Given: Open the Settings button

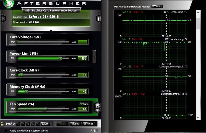Looking at the screenshot, I should click(x=88, y=124).
